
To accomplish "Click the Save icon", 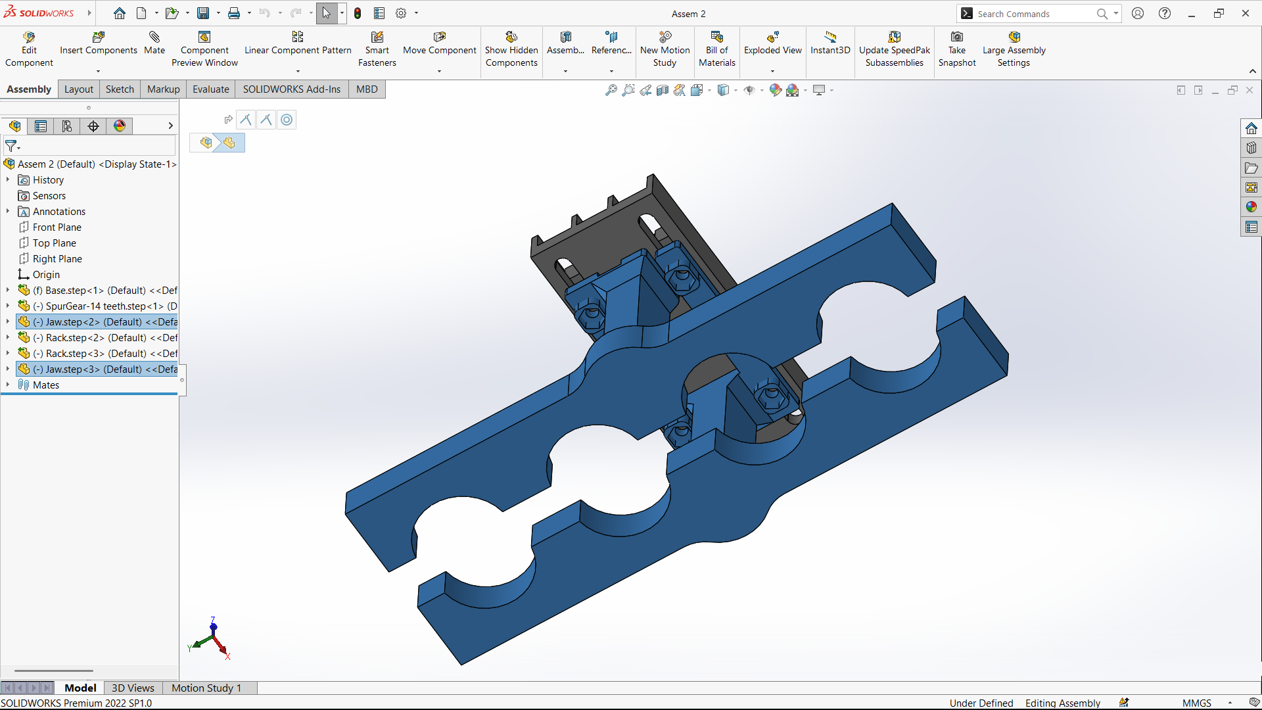I will tap(204, 13).
